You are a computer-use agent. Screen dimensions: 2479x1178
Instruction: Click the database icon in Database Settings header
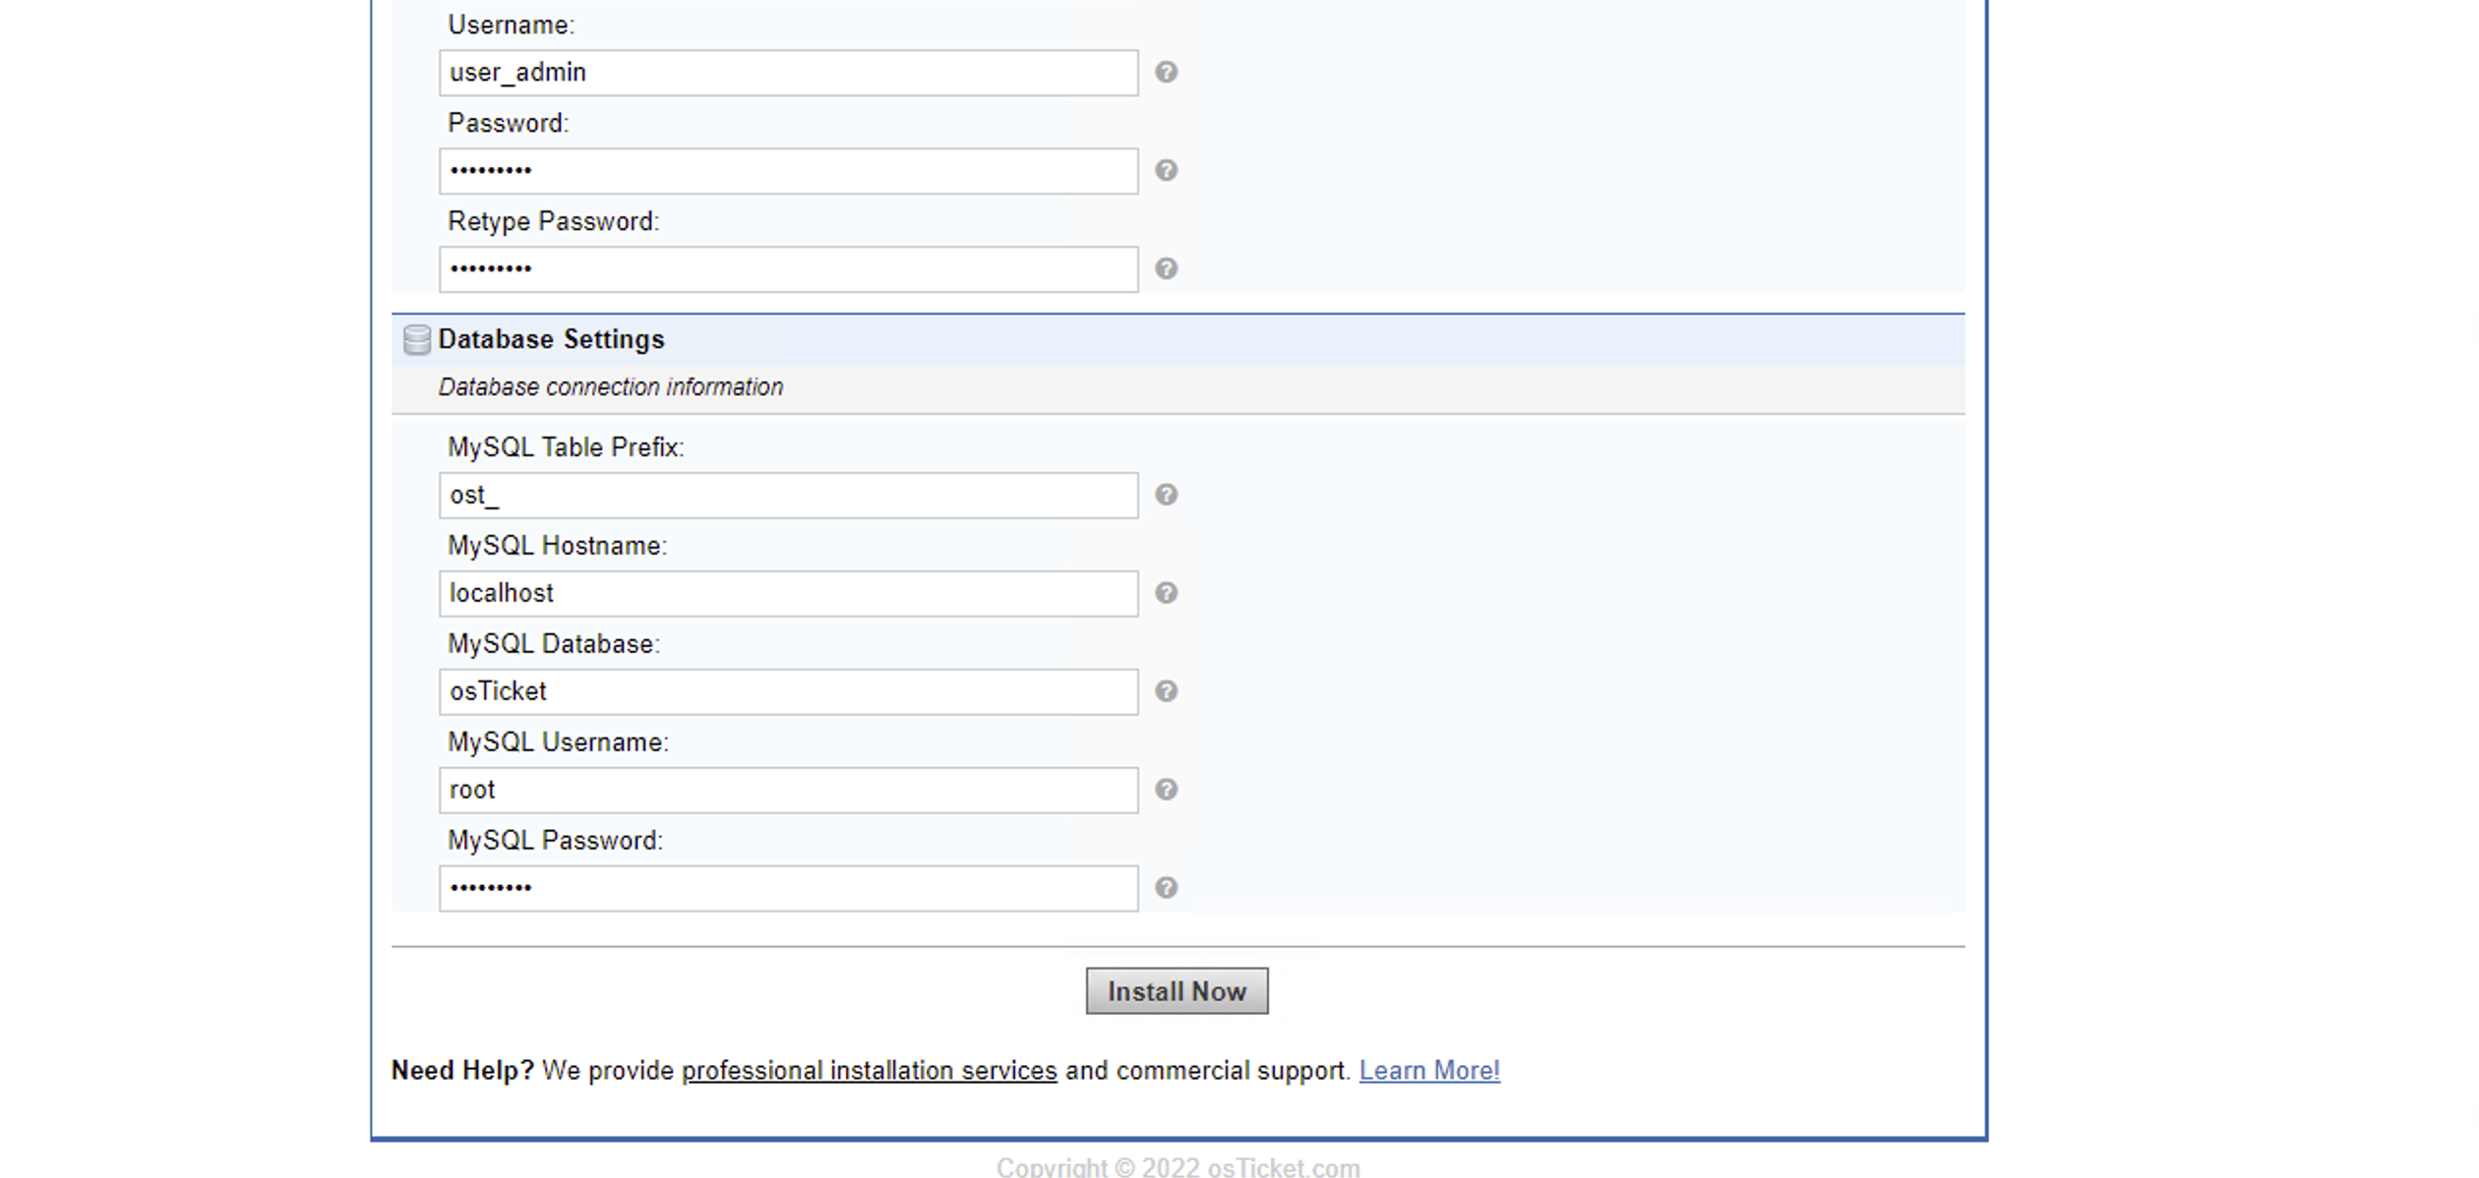(414, 338)
